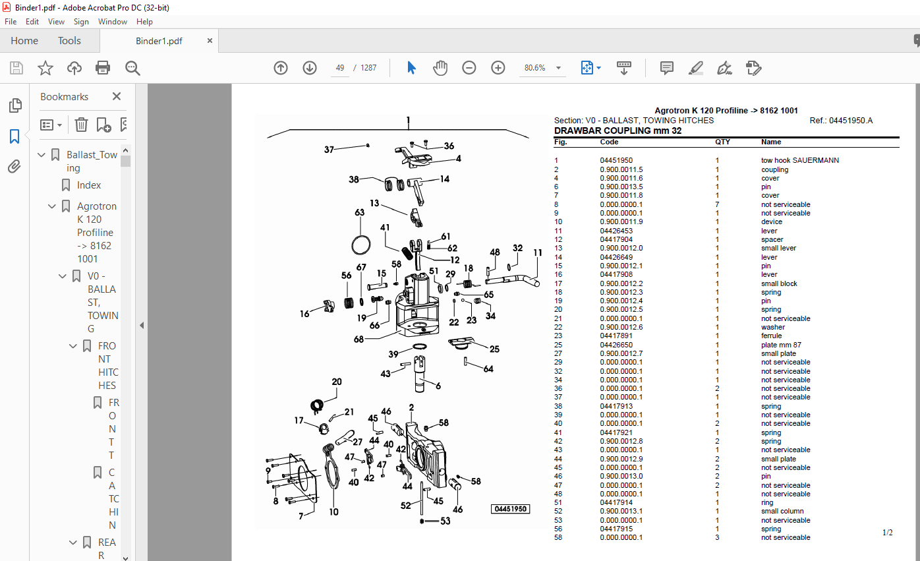Open the View menu
The width and height of the screenshot is (920, 561).
57,22
